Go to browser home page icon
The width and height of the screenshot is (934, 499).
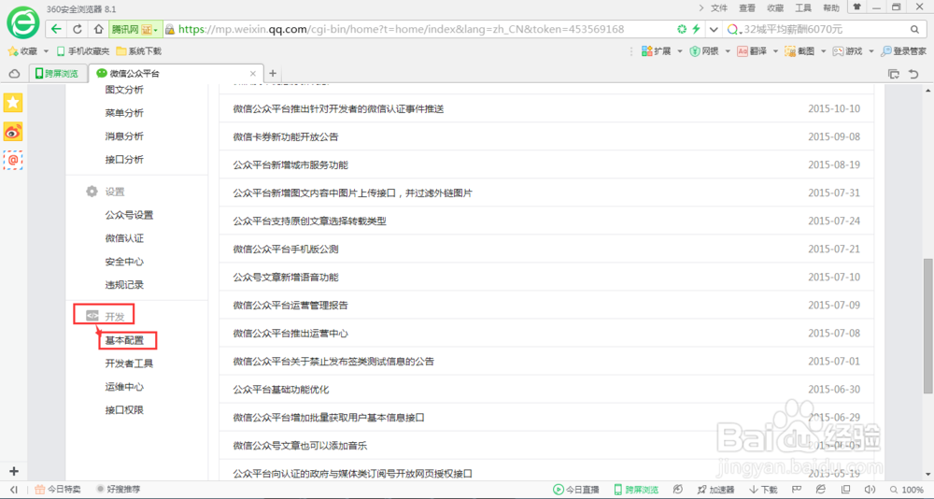pyautogui.click(x=99, y=29)
